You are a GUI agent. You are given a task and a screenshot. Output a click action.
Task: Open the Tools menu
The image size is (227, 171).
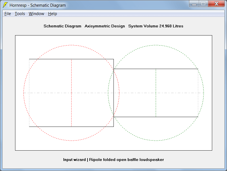[x=20, y=14]
